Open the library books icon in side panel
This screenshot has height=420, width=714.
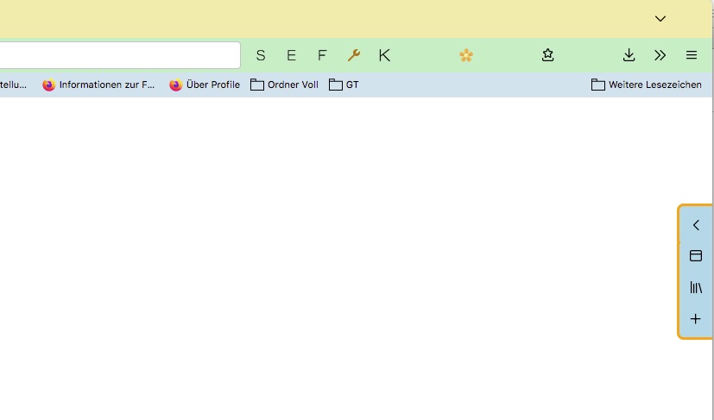[696, 287]
